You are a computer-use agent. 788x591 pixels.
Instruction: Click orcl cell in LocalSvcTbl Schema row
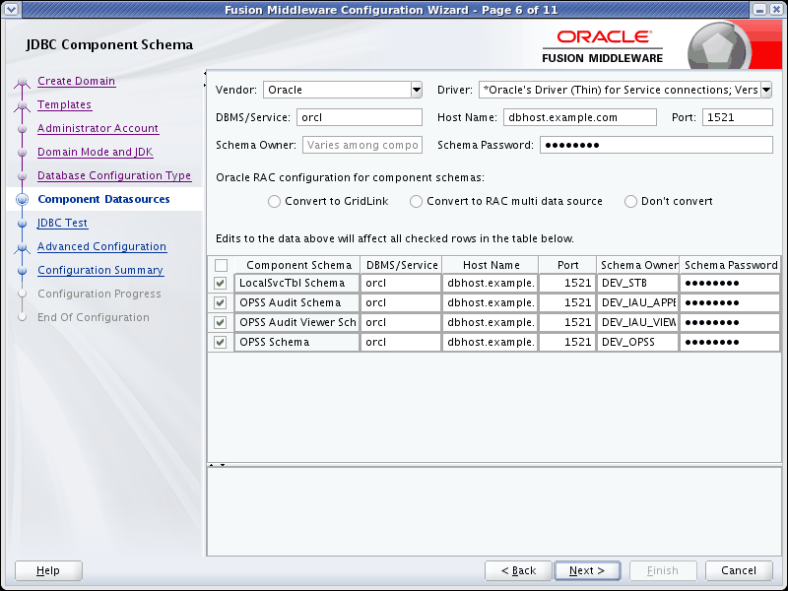(401, 283)
